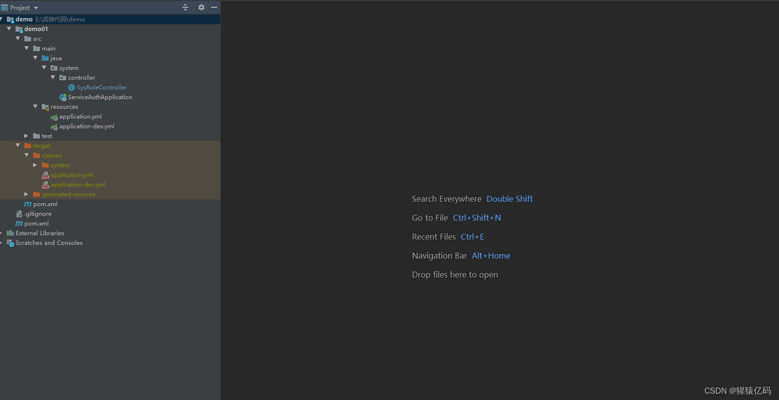Click the Collapse All icon in Project header

[185, 7]
